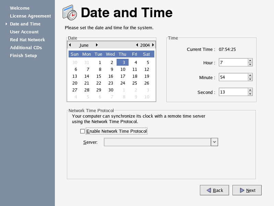This screenshot has width=274, height=206.
Task: Select Red Hat Network in the sidebar
Action: pos(27,40)
